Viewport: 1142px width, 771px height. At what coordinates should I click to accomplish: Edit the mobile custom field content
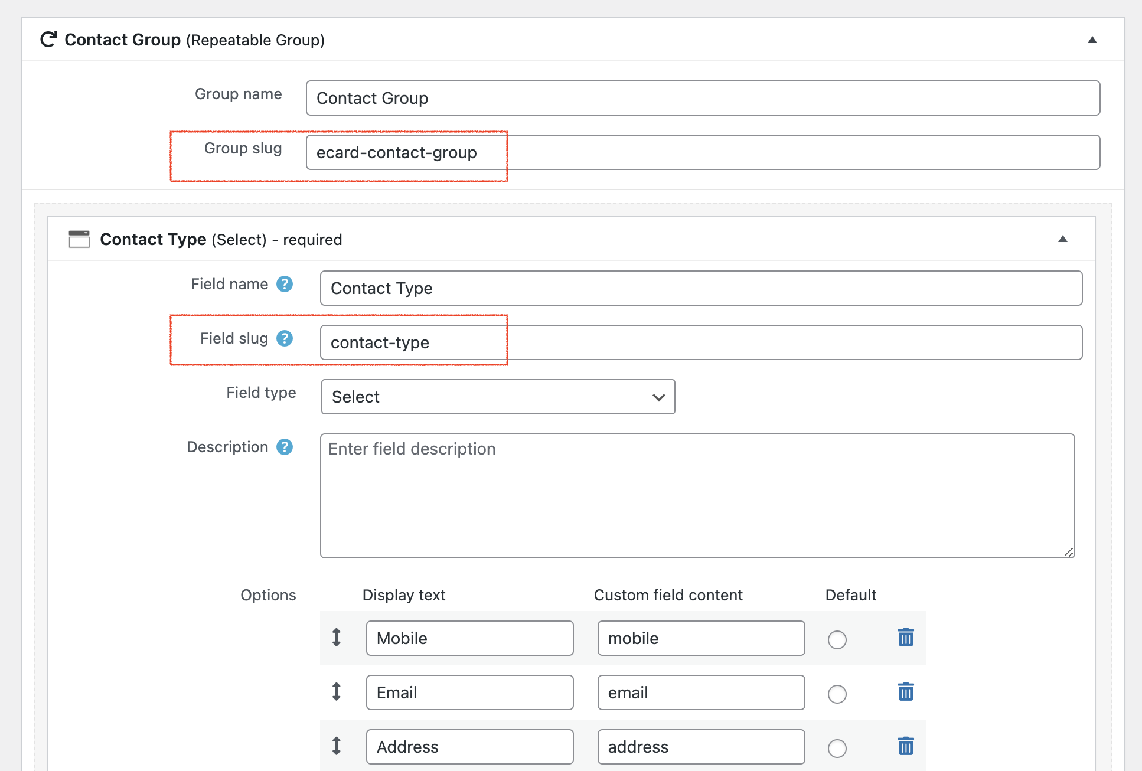(x=701, y=638)
